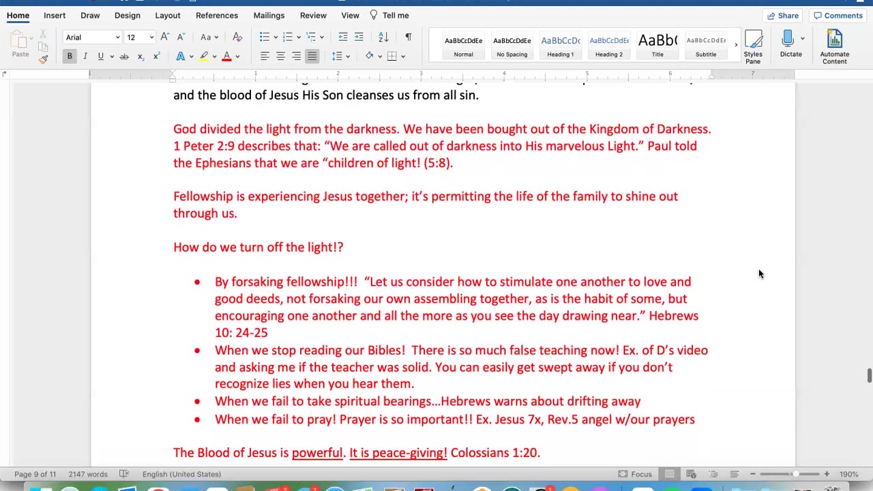Increase paragraph indent
The height and width of the screenshot is (491, 873).
click(x=359, y=37)
